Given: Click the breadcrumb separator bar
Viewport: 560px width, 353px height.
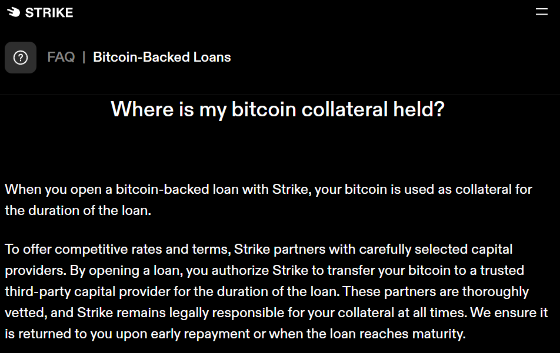Looking at the screenshot, I should pos(84,57).
